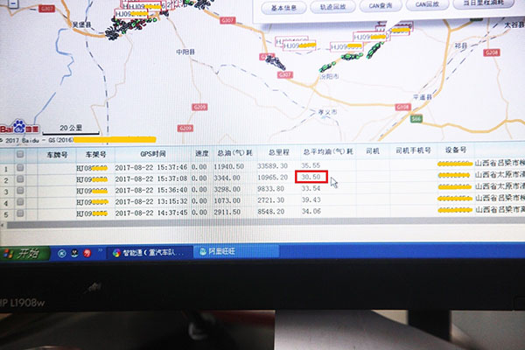This screenshot has width=525, height=350.
Task: Click the 基本信息 button
Action: click(x=283, y=7)
